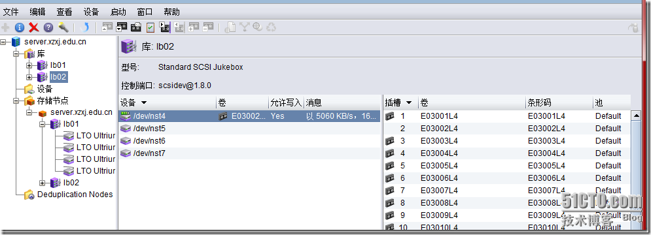The image size is (651, 235).
Task: Click the label tape toolbar icon
Action: [x=136, y=28]
